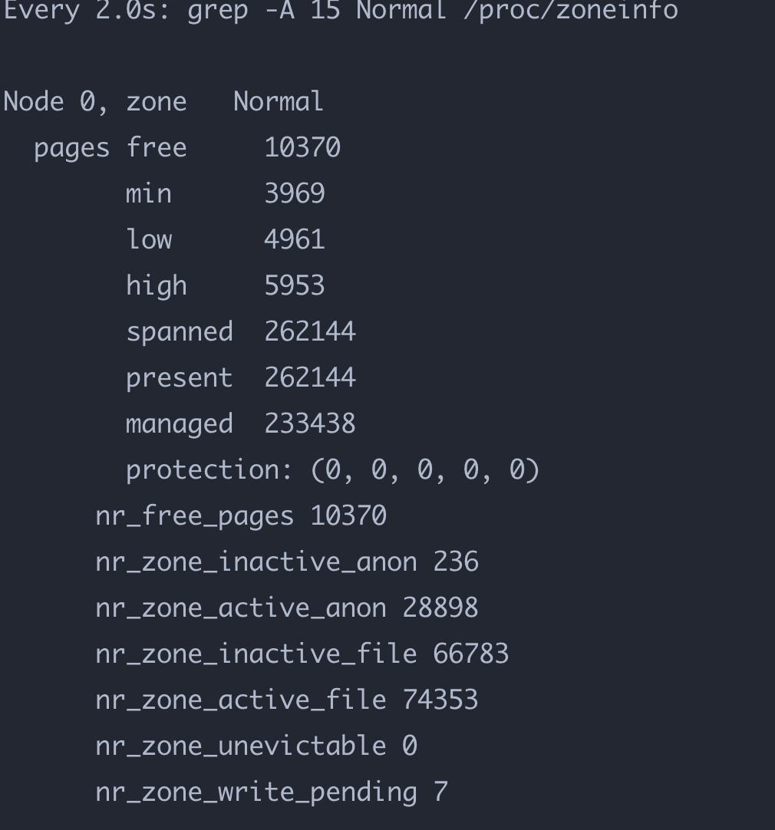This screenshot has width=775, height=830.
Task: Click the protection values in parentheses
Action: (x=425, y=469)
